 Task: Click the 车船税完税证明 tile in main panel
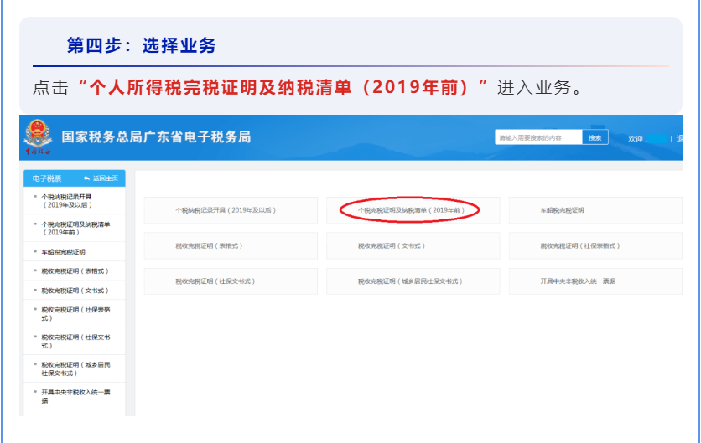pyautogui.click(x=562, y=210)
